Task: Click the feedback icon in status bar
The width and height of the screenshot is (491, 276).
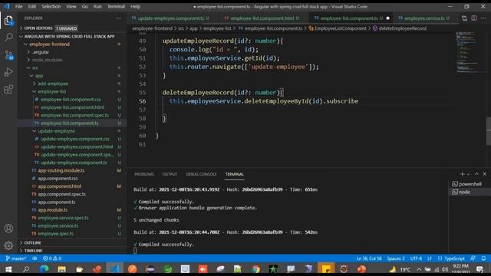Action: [473, 258]
